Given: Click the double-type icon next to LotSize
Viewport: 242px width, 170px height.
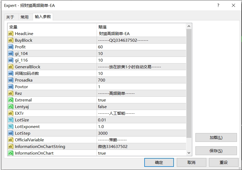Looking at the screenshot, I should click(11, 120).
